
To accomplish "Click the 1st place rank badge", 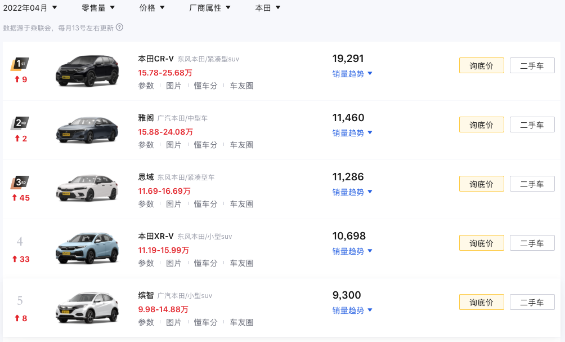I will (20, 64).
